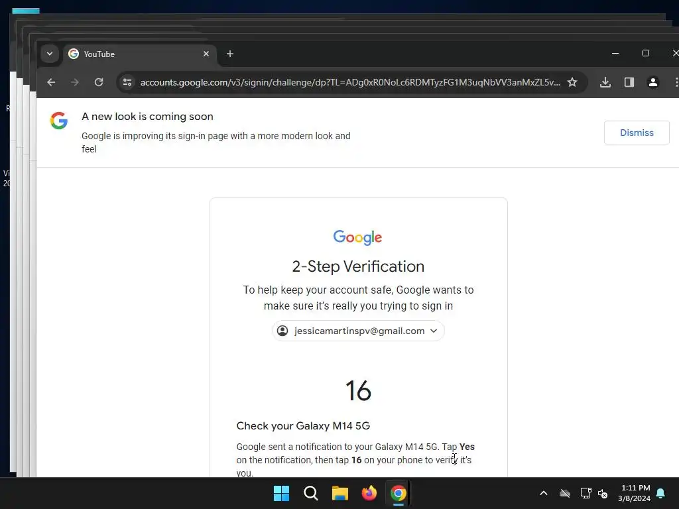Click 'A new look is coming soon' heading

[x=147, y=117]
